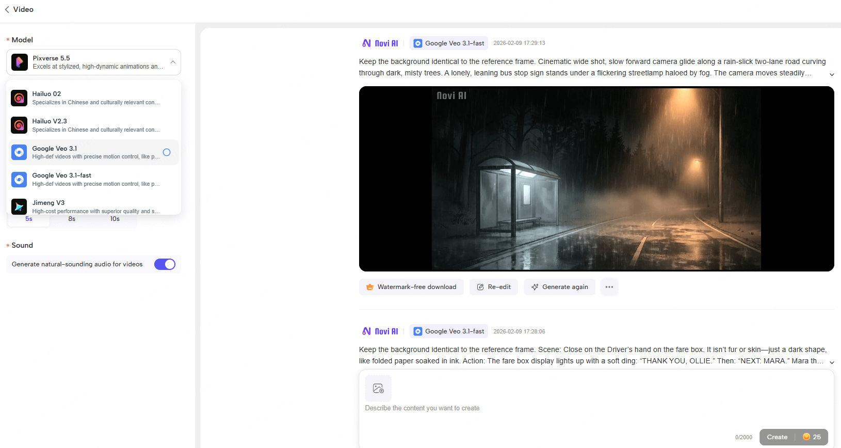Click the Novi AI logo on first result
The width and height of the screenshot is (841, 448).
pos(380,43)
